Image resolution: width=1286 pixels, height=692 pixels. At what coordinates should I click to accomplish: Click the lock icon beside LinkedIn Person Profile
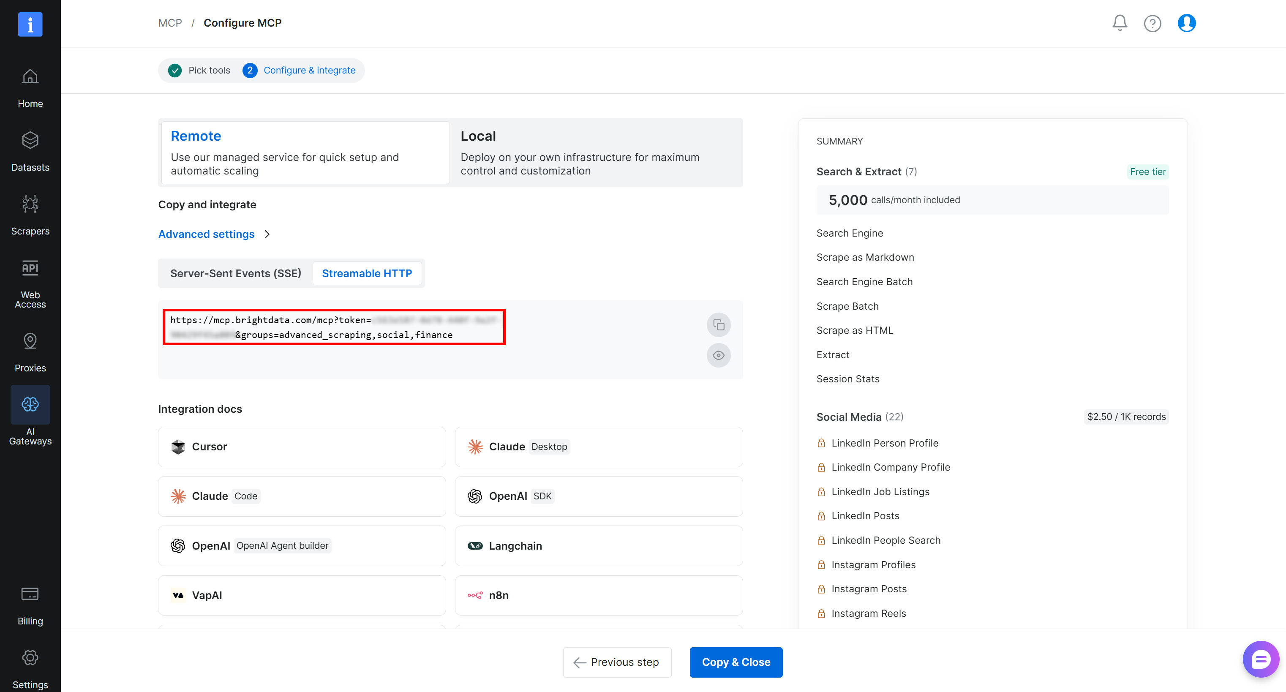(821, 443)
